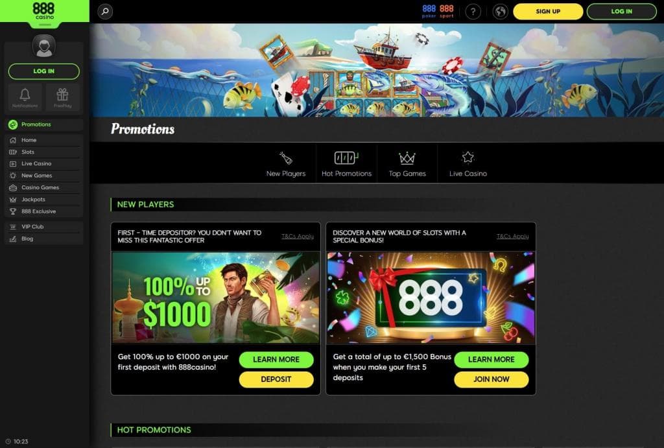Open the FreePlay gift icon
This screenshot has height=448, width=664.
click(63, 97)
